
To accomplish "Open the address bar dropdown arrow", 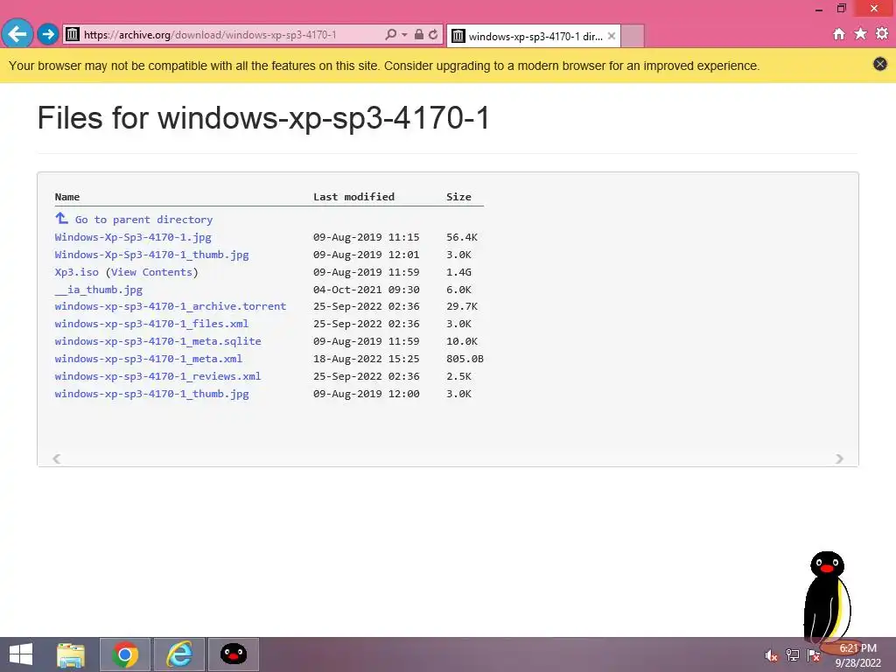I will [404, 35].
